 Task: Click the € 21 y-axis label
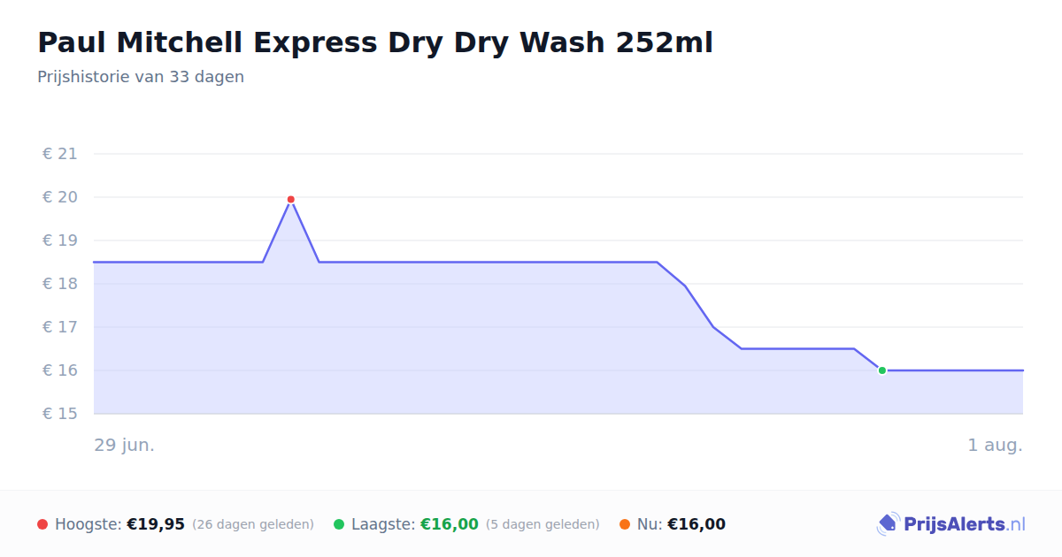60,154
